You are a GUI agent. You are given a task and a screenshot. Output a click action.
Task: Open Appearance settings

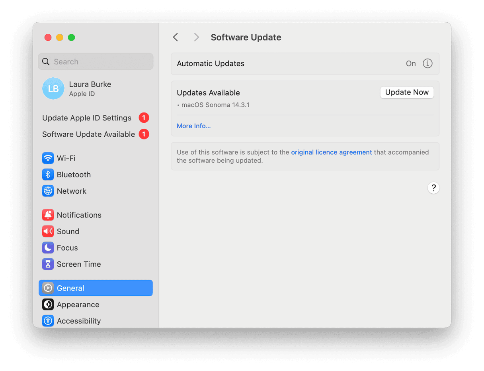(48, 304)
